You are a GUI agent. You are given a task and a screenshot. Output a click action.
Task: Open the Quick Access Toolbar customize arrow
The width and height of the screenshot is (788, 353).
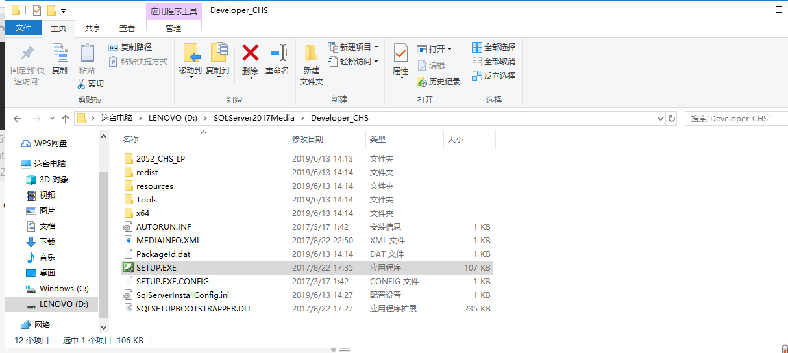click(x=63, y=10)
